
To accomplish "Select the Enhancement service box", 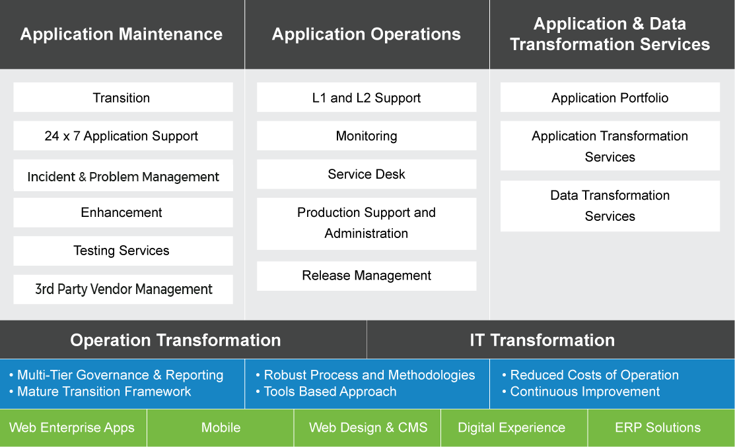I will coord(122,212).
